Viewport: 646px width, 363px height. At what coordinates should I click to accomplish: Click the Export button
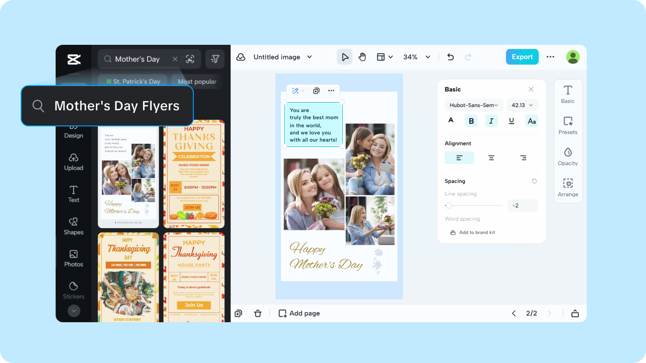pyautogui.click(x=522, y=57)
